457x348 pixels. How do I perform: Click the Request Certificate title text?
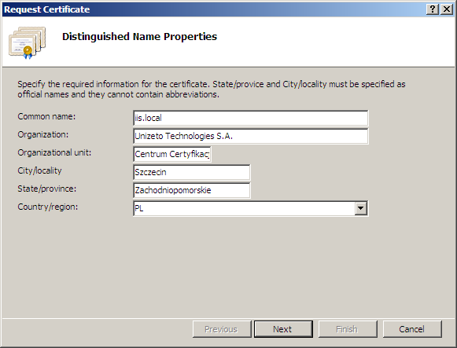click(47, 9)
